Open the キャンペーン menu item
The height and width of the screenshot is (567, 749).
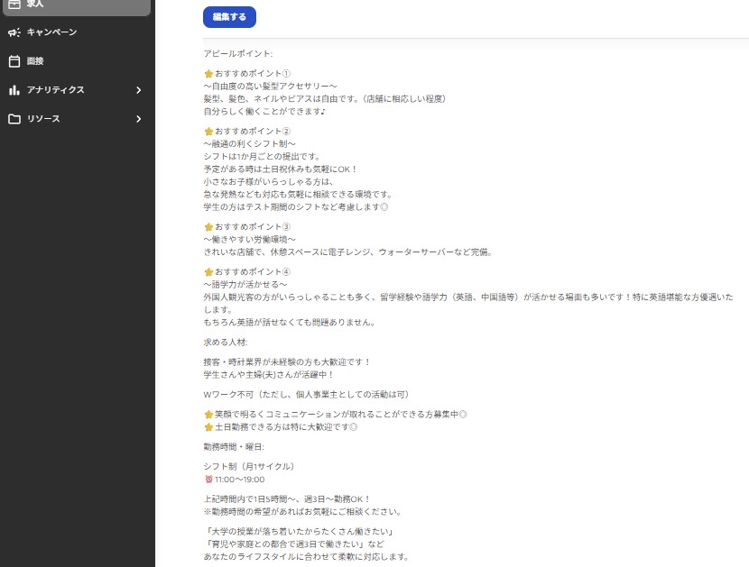coord(51,32)
